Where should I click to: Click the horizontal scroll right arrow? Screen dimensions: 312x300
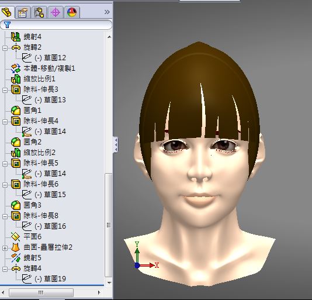click(x=99, y=292)
